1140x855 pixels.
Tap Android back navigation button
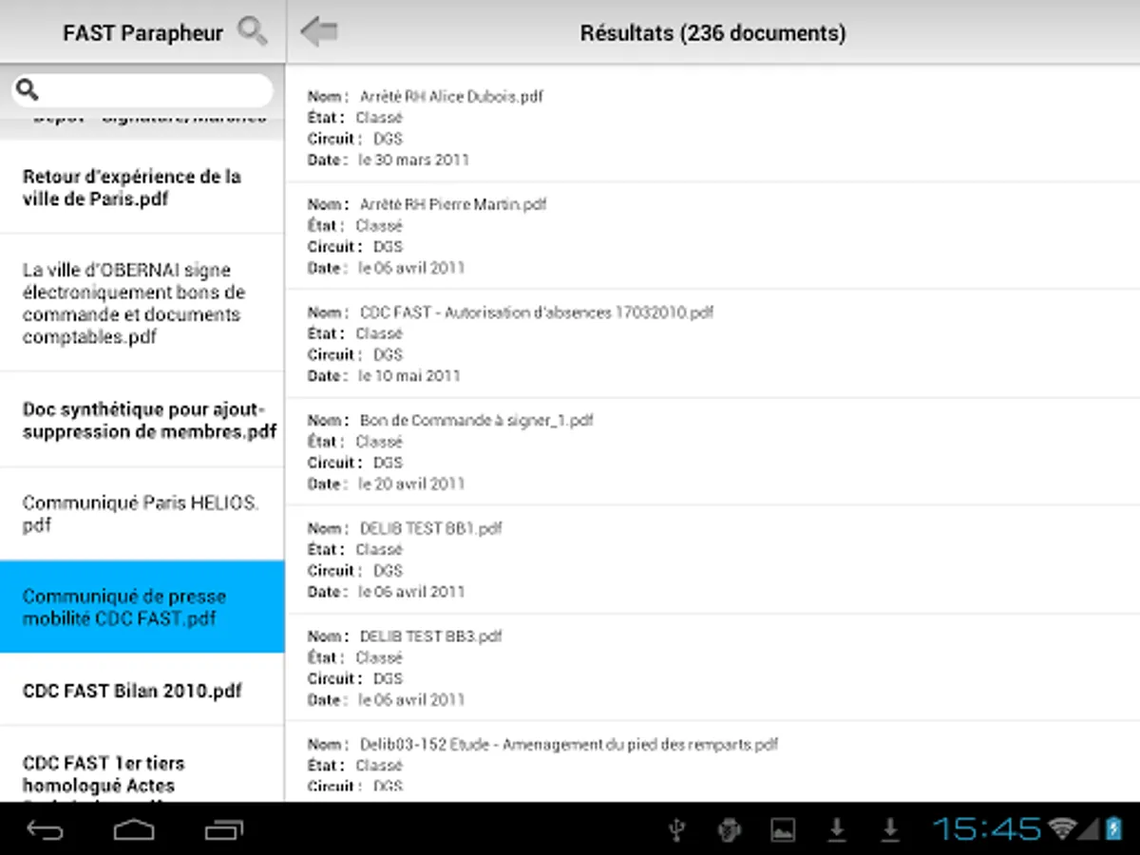pos(45,829)
